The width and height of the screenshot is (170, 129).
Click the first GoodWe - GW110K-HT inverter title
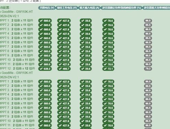[x=16, y=12]
